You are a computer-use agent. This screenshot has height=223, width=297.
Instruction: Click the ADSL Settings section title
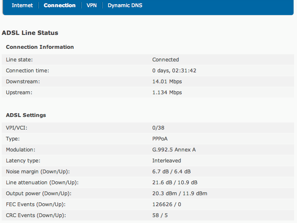click(26, 115)
